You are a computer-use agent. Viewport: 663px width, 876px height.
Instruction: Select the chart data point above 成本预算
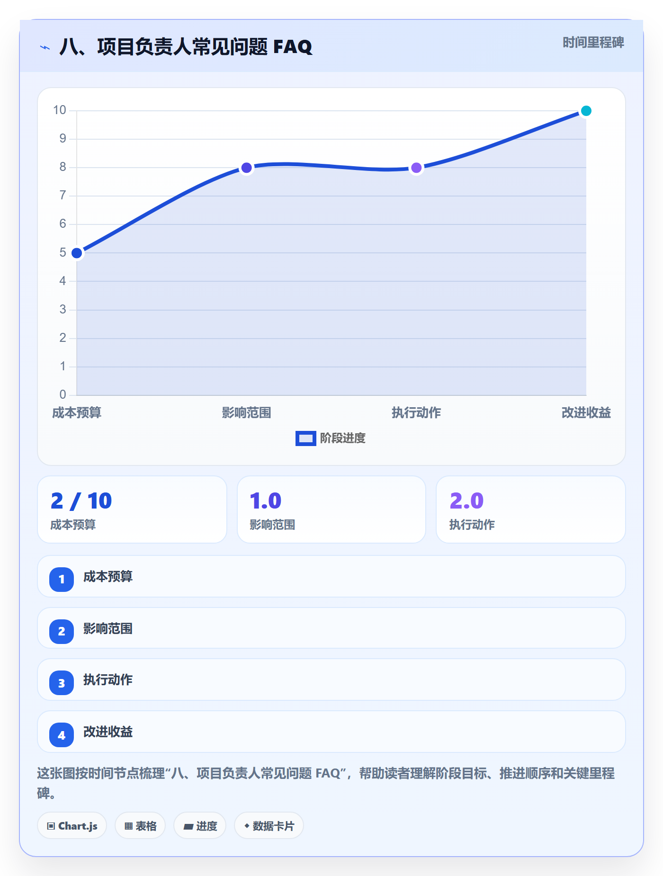coord(77,253)
